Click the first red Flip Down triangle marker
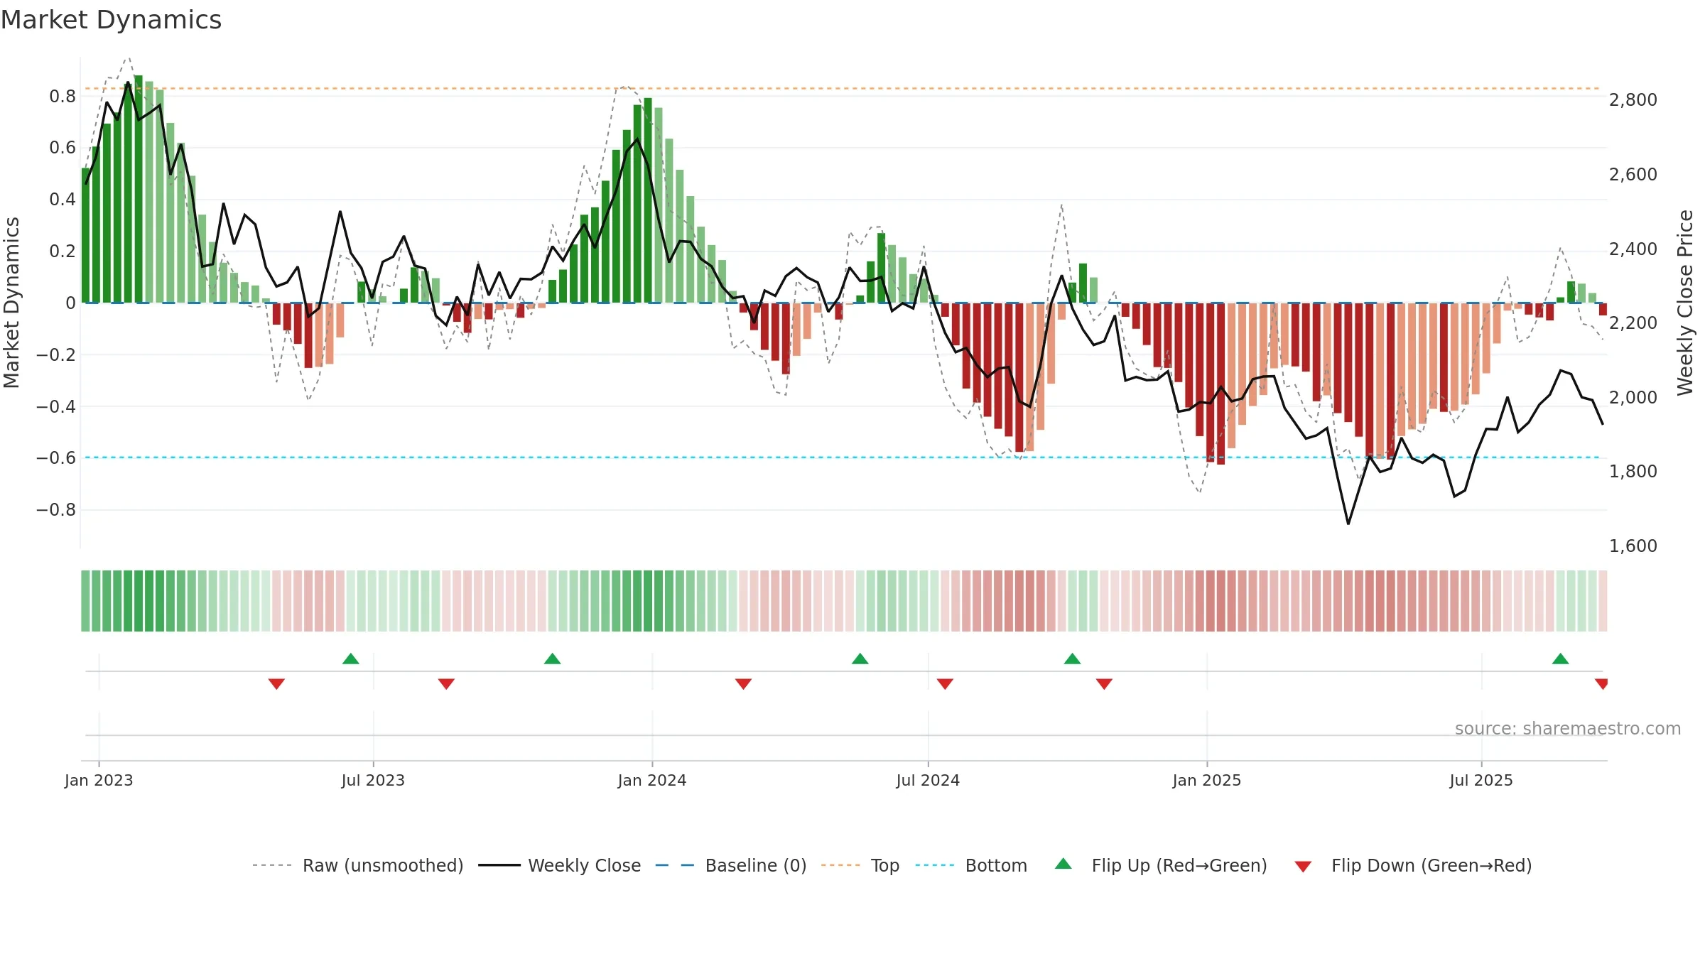Image resolution: width=1705 pixels, height=959 pixels. coord(277,684)
